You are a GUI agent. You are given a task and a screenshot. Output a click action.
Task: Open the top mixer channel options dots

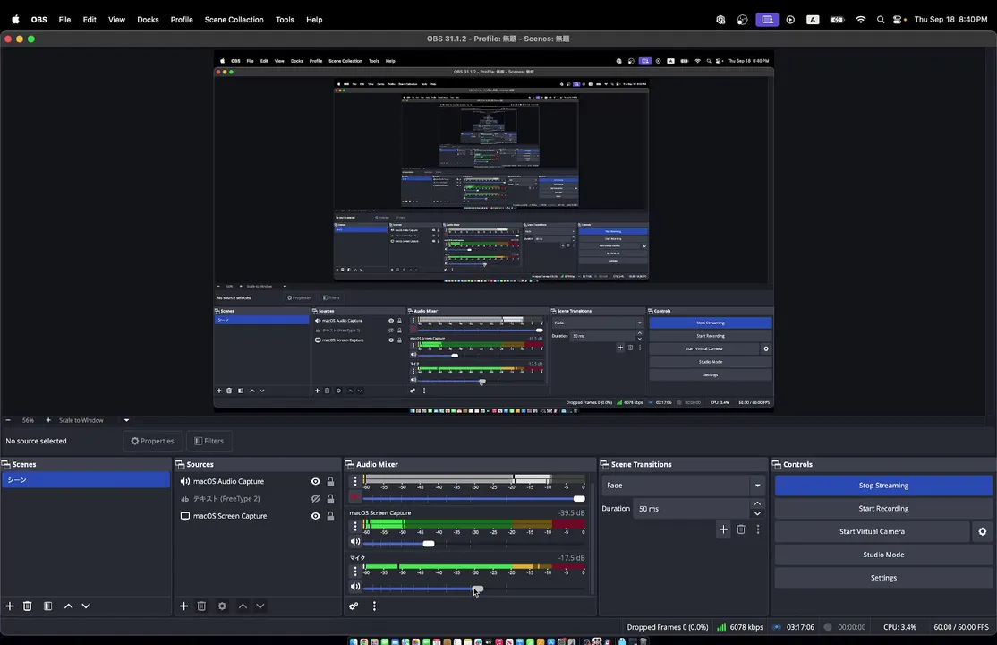pyautogui.click(x=355, y=481)
